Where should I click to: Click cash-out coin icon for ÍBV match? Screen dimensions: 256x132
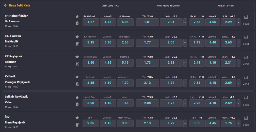click(x=77, y=125)
